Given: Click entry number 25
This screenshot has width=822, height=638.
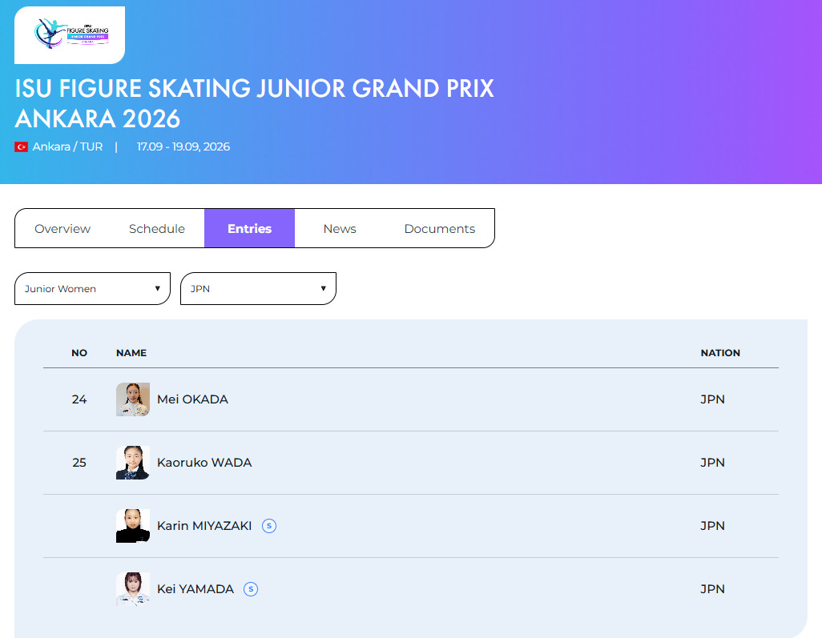Looking at the screenshot, I should click(79, 463).
